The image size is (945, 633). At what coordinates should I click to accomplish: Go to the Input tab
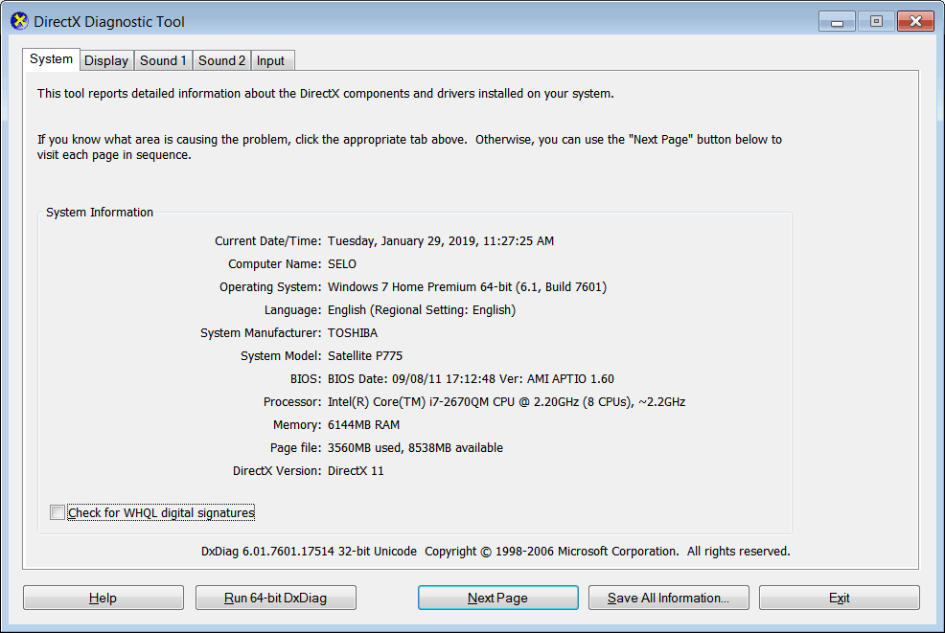click(x=270, y=61)
